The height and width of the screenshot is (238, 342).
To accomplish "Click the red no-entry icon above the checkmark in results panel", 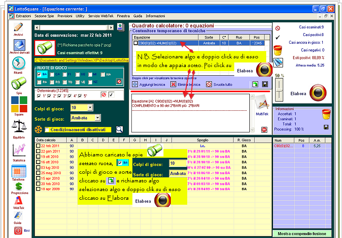I will pos(278,28).
